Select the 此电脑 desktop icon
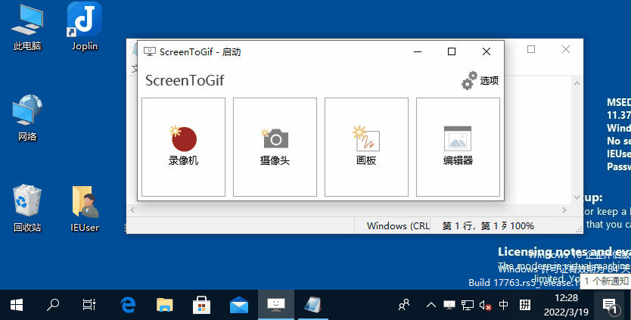 (27, 27)
